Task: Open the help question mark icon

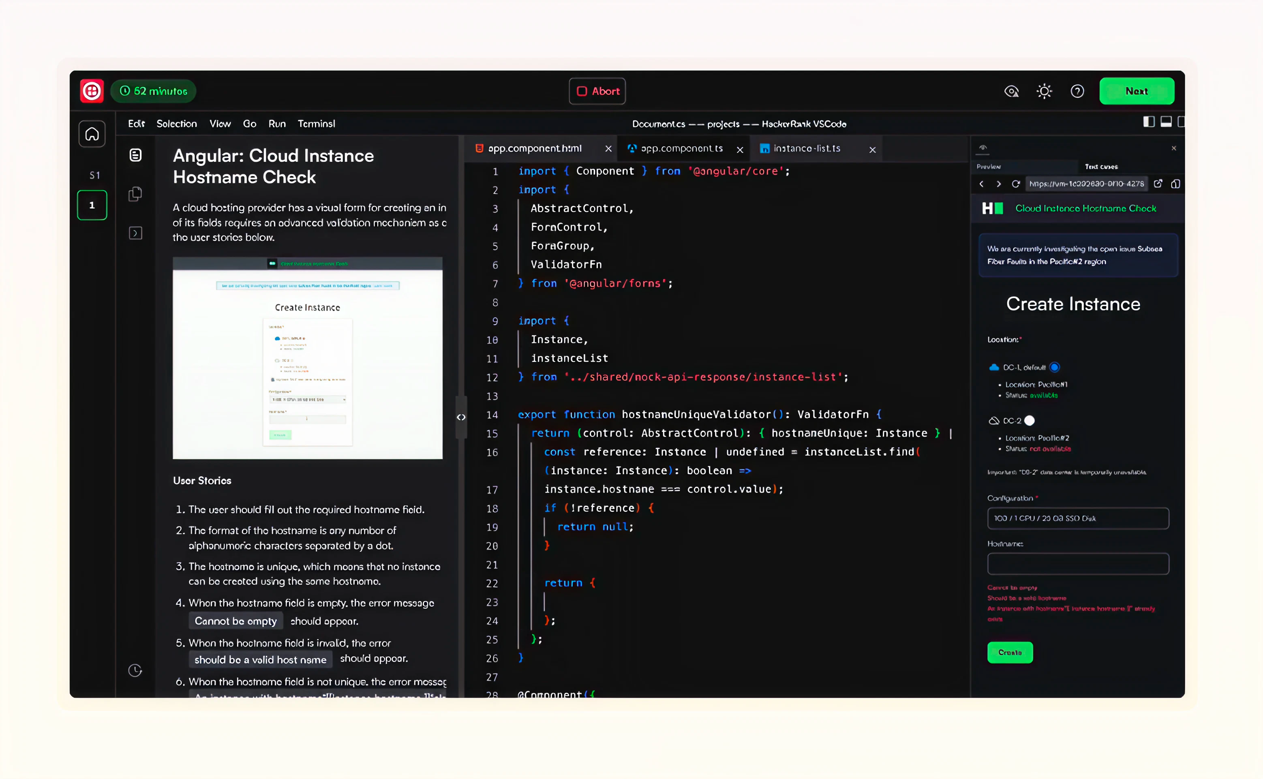Action: 1077,91
